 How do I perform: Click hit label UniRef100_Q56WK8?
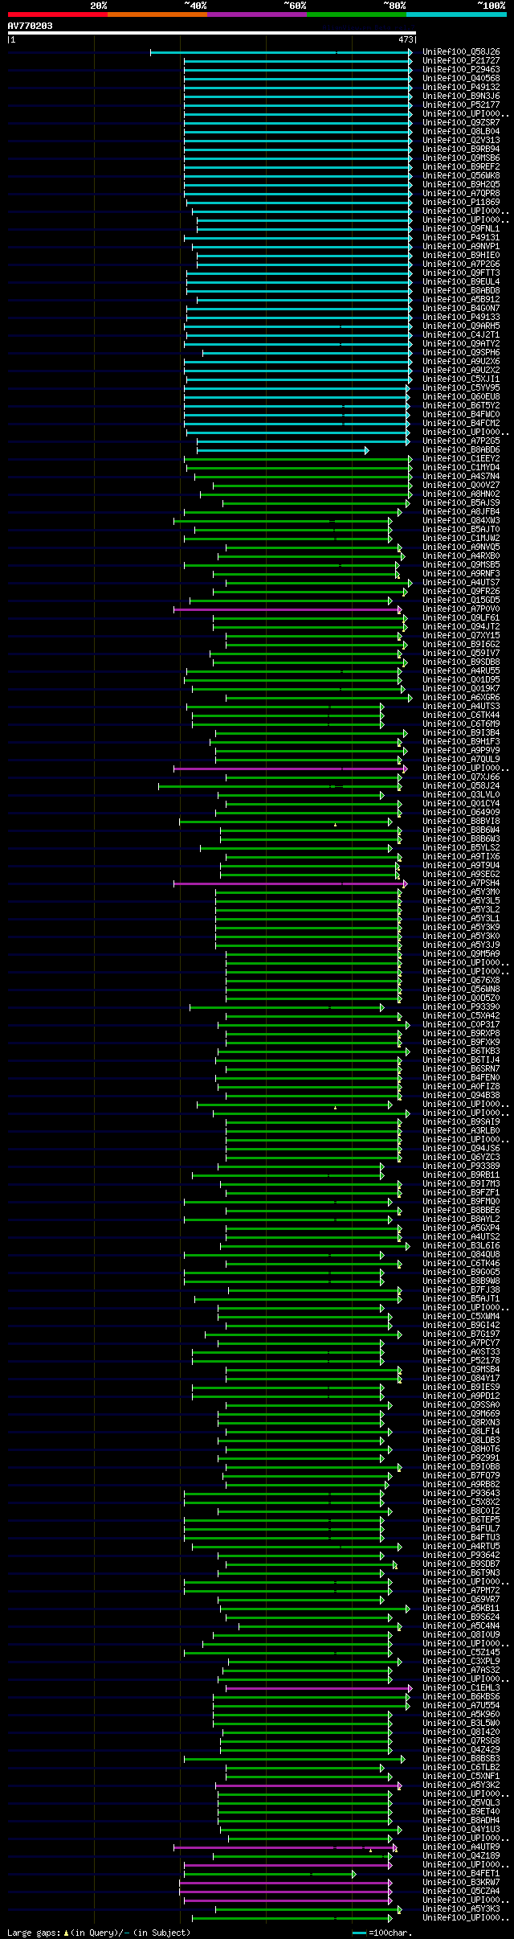[461, 175]
